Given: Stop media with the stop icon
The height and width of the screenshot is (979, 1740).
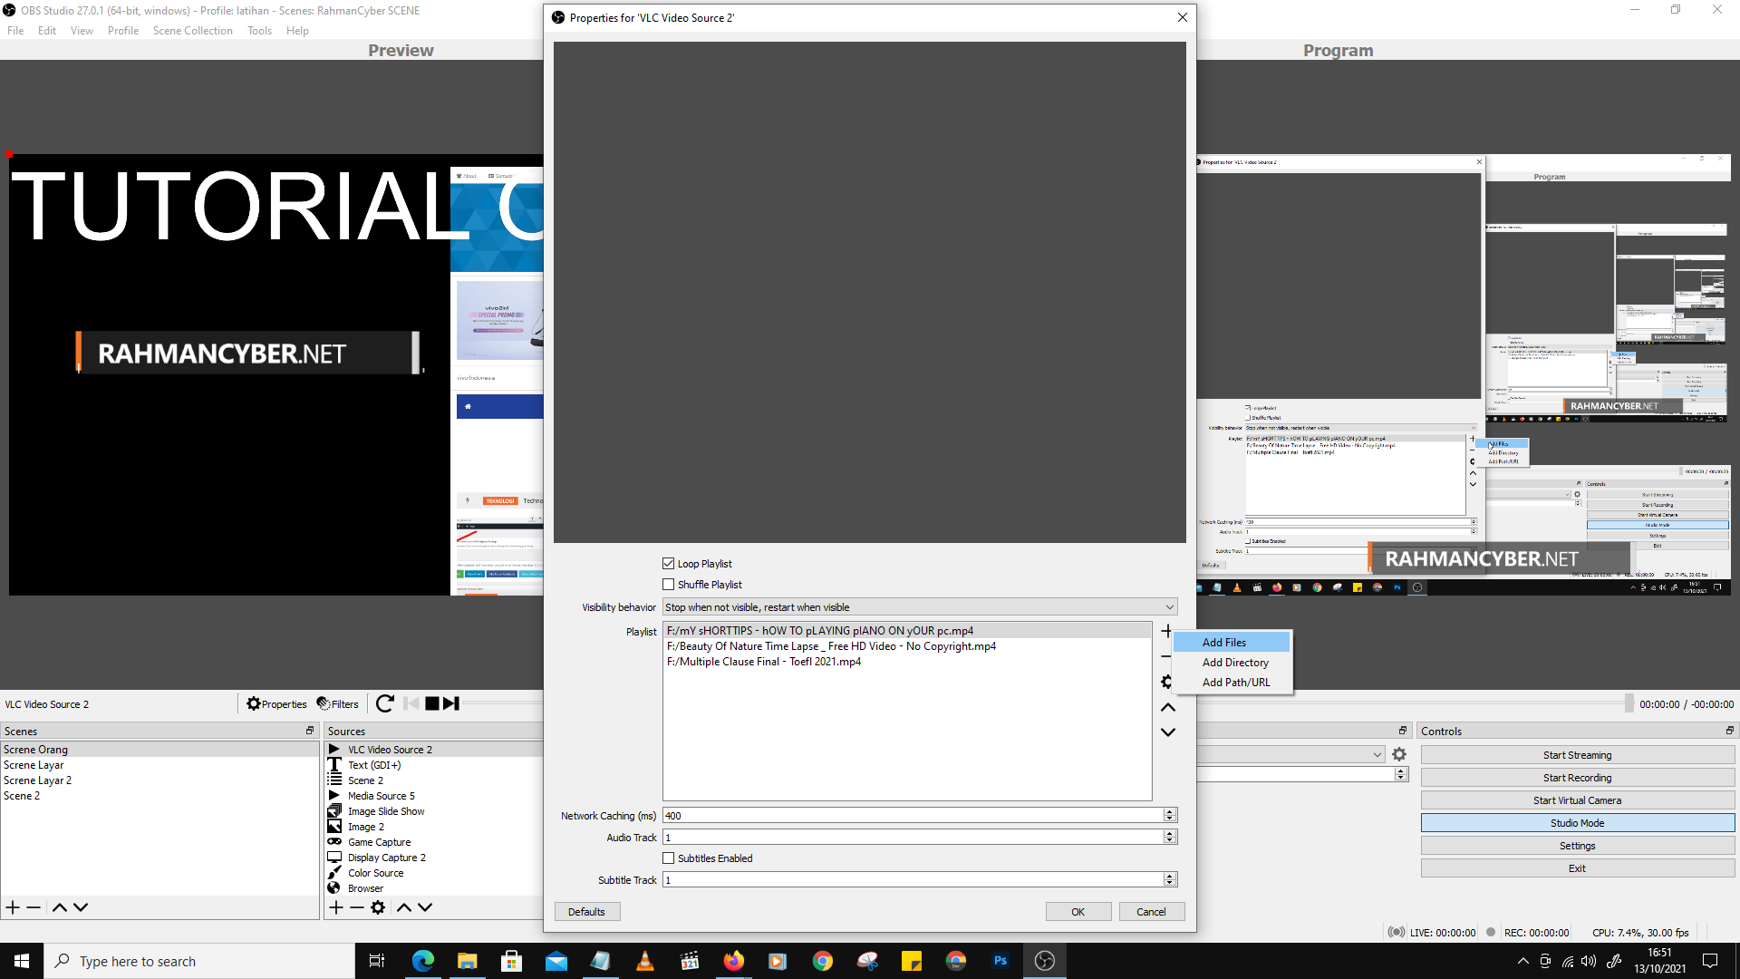Looking at the screenshot, I should click(432, 703).
